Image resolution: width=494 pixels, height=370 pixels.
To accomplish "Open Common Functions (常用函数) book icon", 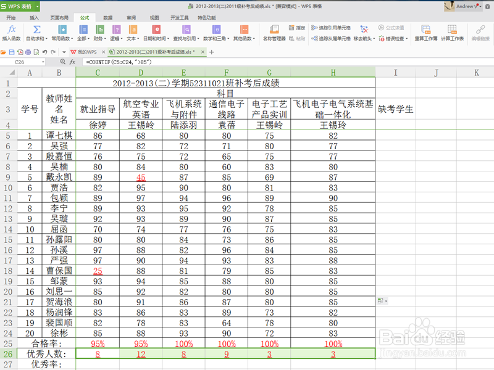I will point(62,30).
